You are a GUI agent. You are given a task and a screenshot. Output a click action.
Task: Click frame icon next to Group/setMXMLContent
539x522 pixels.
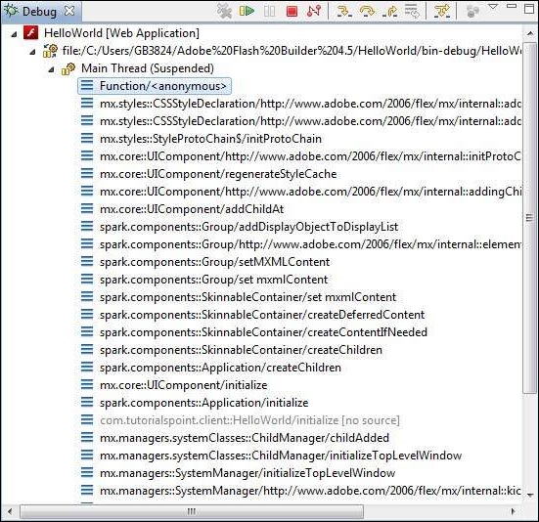(x=87, y=262)
